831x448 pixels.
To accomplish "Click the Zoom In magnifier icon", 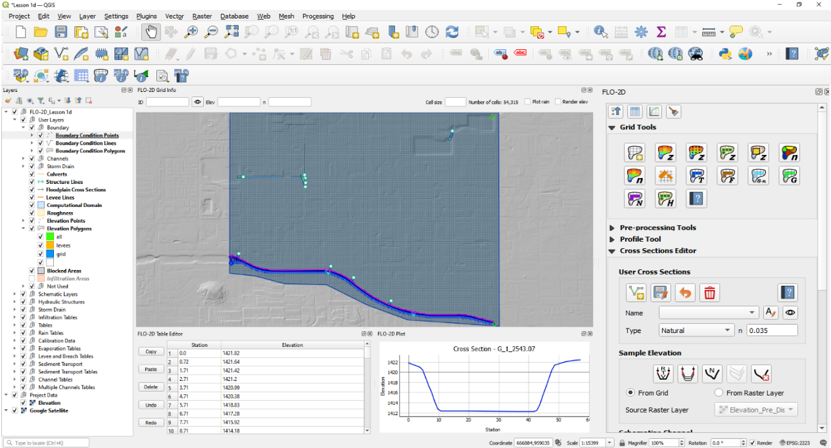I will (191, 32).
